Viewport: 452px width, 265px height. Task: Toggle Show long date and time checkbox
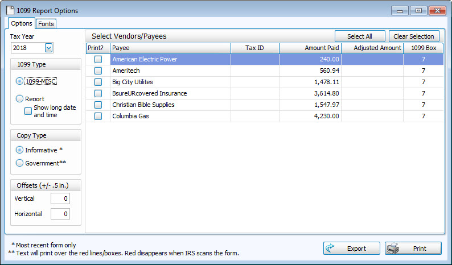pyautogui.click(x=28, y=111)
